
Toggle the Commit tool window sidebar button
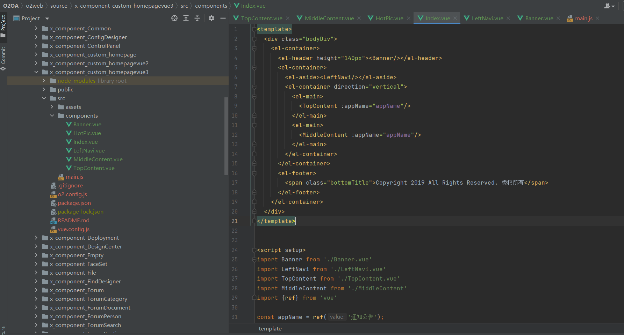click(x=3, y=58)
